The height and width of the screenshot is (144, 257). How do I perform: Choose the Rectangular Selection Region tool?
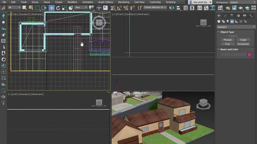tap(37, 8)
